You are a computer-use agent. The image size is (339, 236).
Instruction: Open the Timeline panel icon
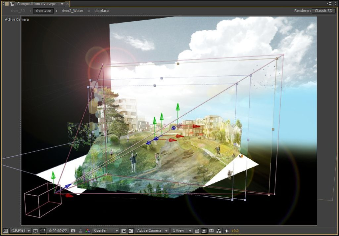coord(212,231)
